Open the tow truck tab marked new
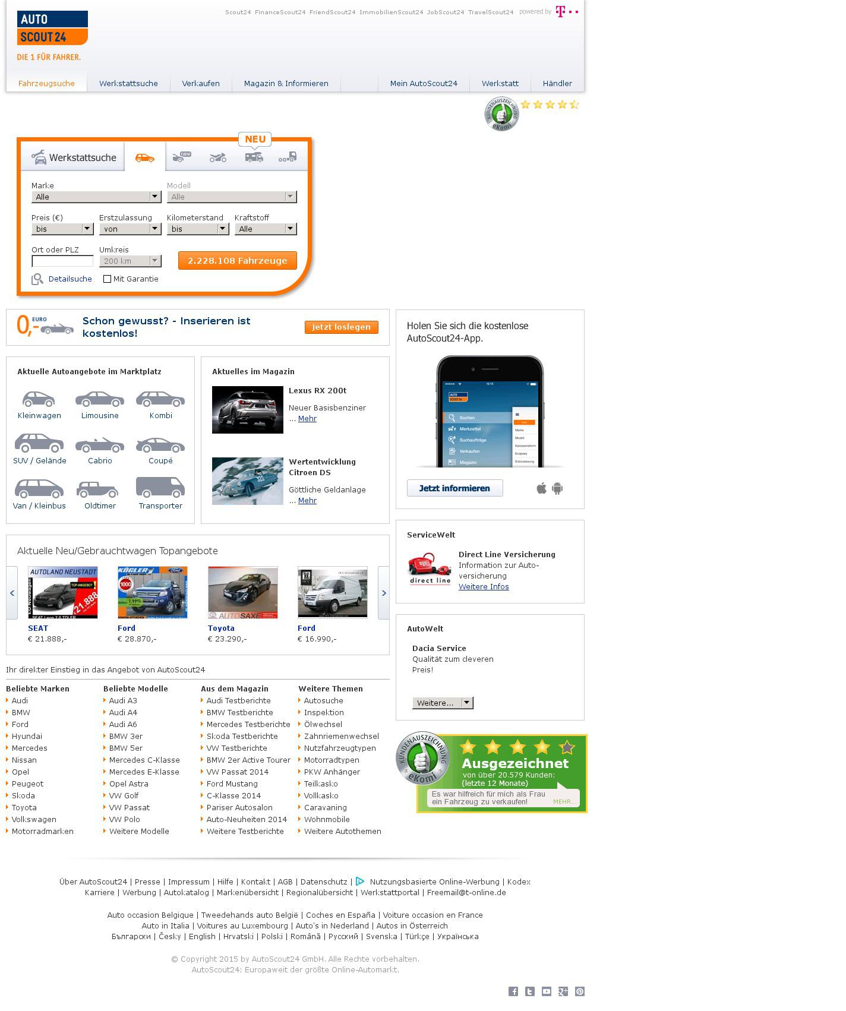 (x=182, y=157)
